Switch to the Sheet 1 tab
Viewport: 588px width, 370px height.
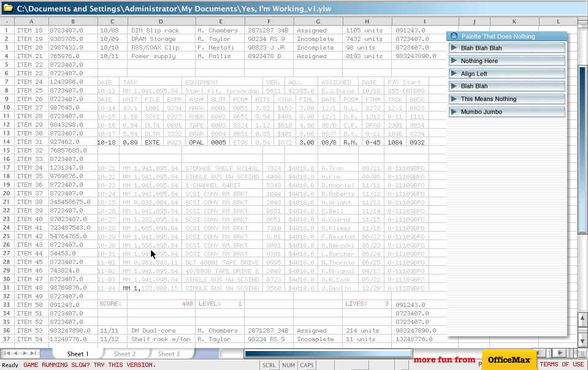click(78, 353)
